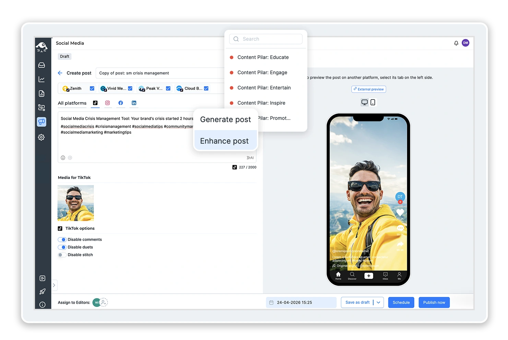Click the label search field

point(266,39)
